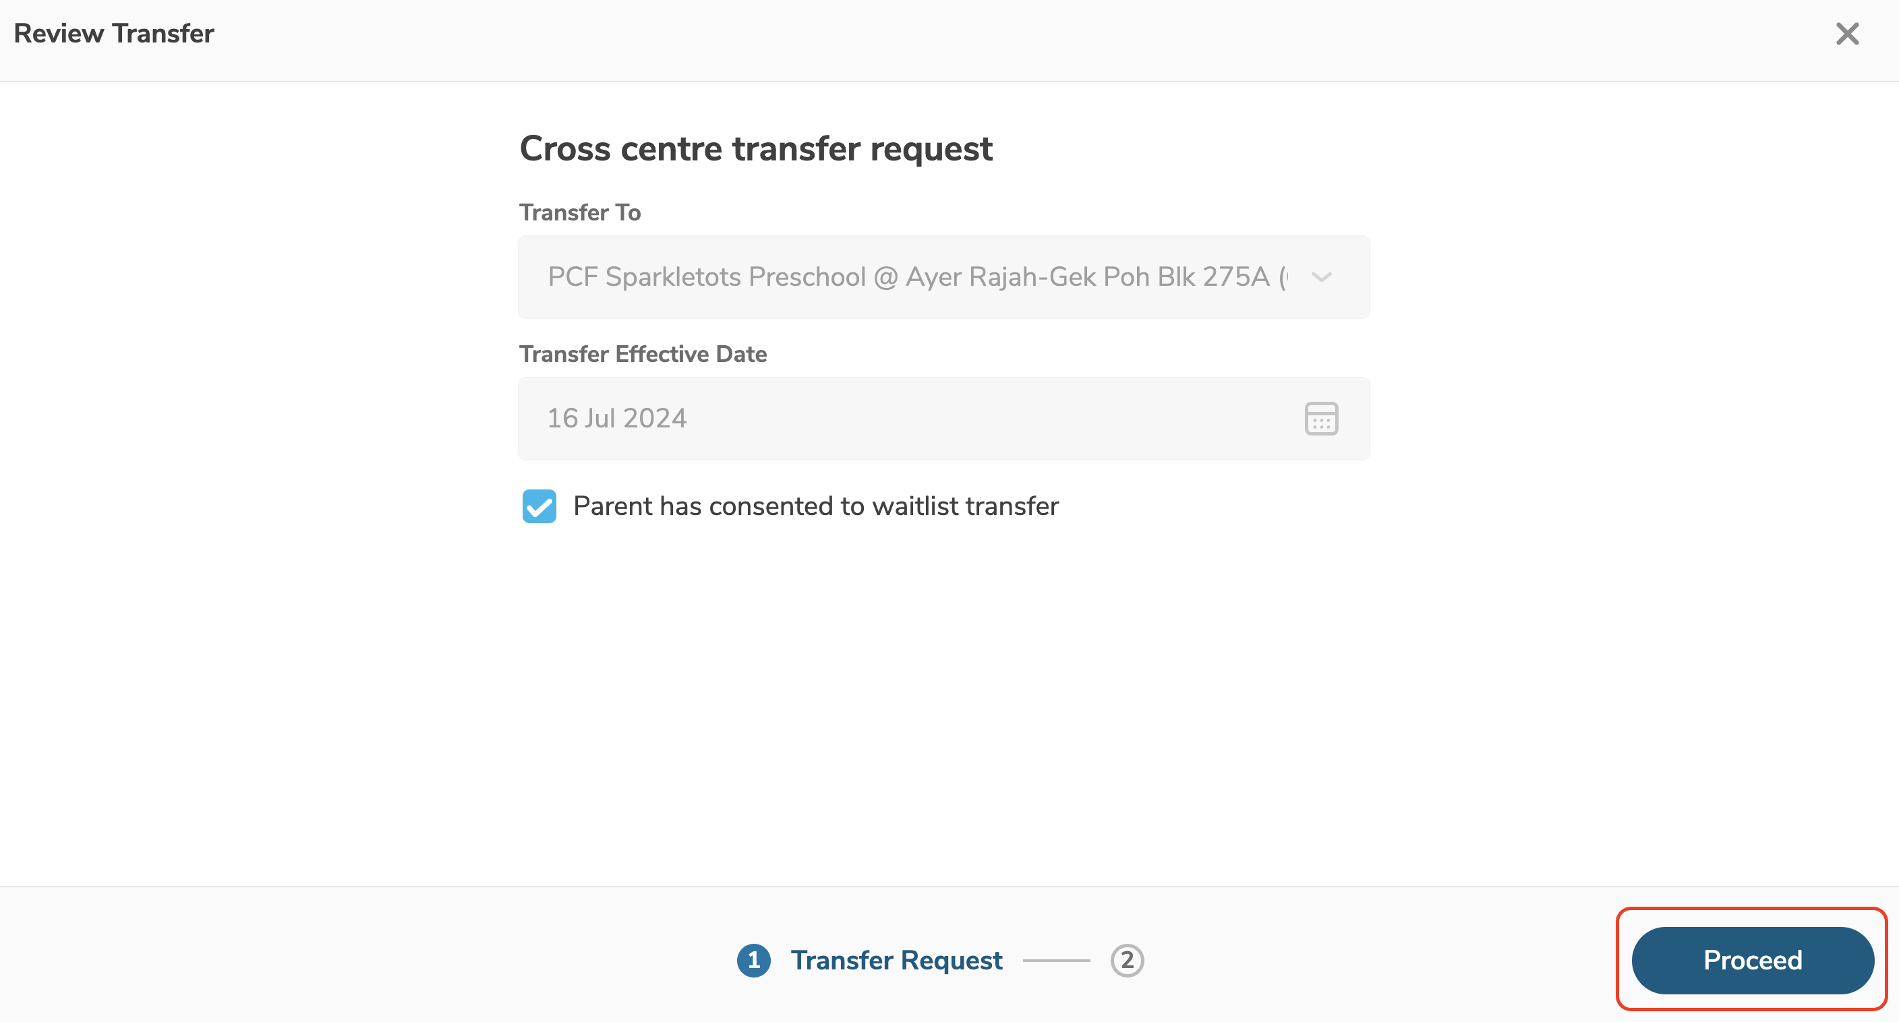Image resolution: width=1899 pixels, height=1022 pixels.
Task: Open the calendar date picker icon
Action: click(x=1321, y=419)
